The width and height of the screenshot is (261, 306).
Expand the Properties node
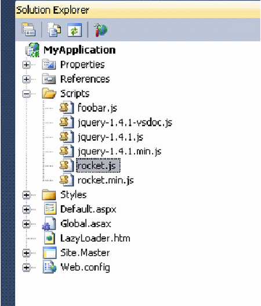[26, 65]
